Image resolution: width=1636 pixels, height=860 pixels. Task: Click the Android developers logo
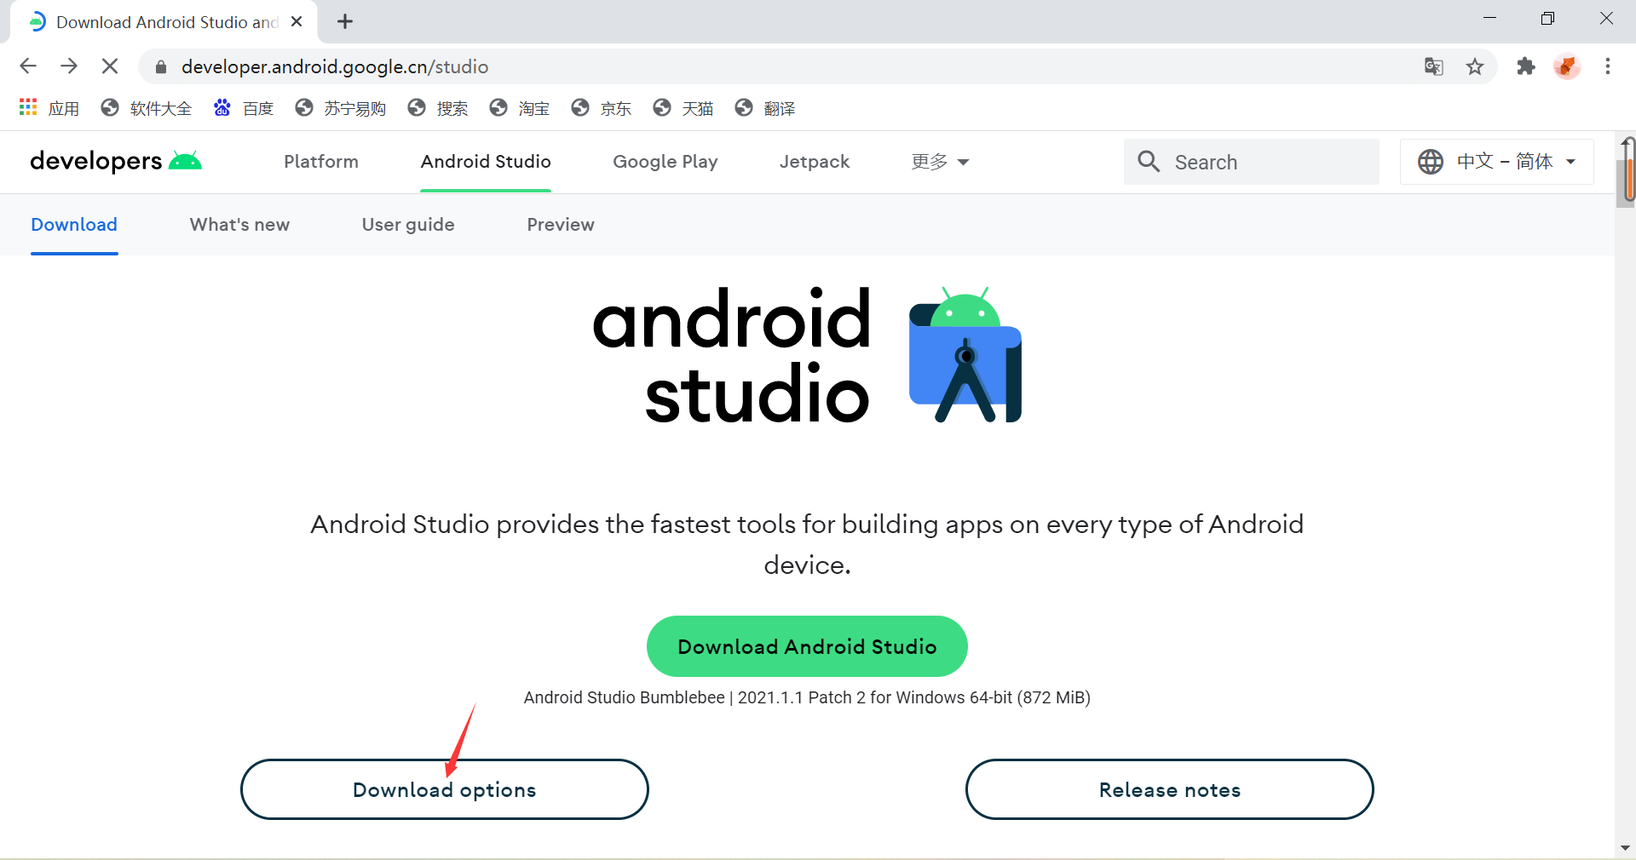click(115, 162)
